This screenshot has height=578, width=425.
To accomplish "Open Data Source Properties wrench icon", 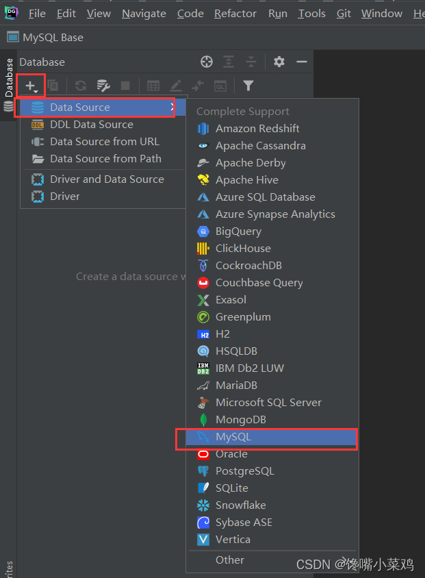I will click(103, 86).
